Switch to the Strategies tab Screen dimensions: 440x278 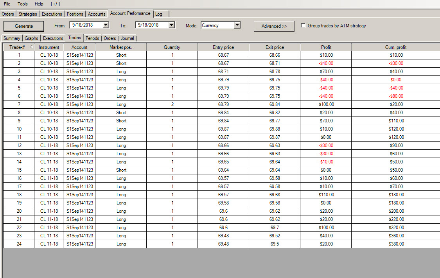pyautogui.click(x=28, y=14)
